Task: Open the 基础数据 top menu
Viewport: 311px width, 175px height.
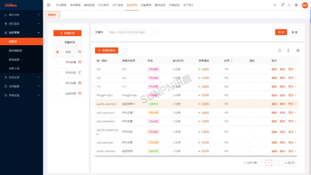Action: click(x=89, y=5)
